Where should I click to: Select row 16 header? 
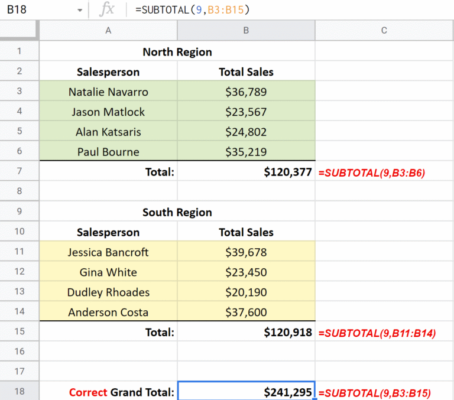click(x=19, y=351)
